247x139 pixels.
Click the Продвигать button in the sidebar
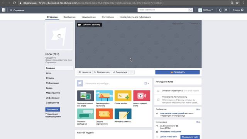pyautogui.click(x=52, y=109)
